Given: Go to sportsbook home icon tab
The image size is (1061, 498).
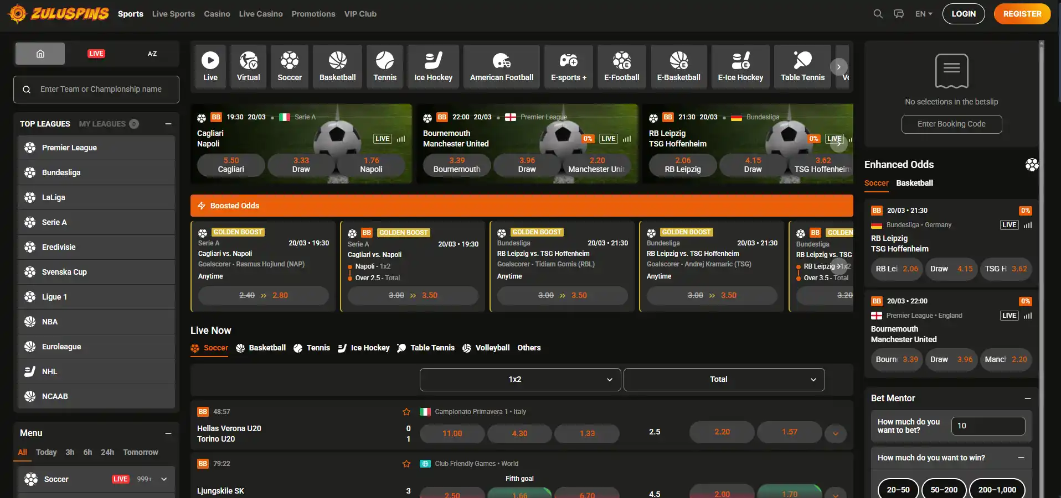Looking at the screenshot, I should [40, 54].
